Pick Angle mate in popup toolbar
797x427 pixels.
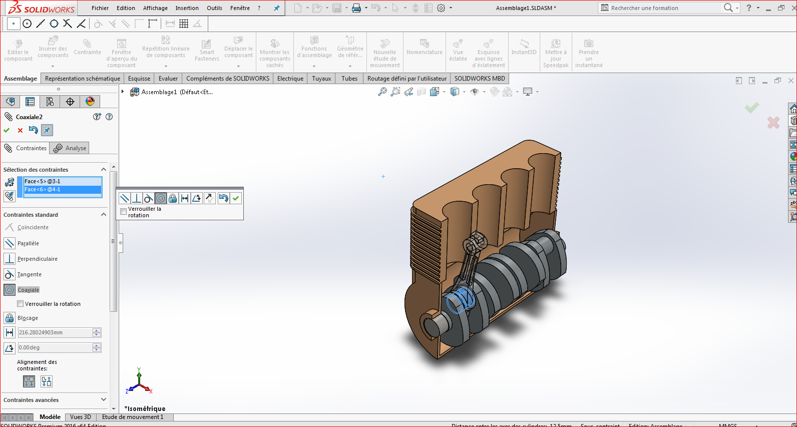pos(197,198)
